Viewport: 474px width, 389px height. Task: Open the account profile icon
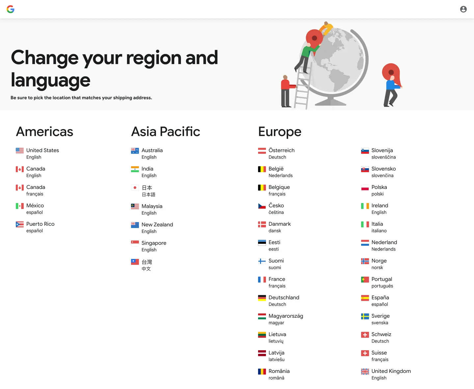(x=463, y=9)
